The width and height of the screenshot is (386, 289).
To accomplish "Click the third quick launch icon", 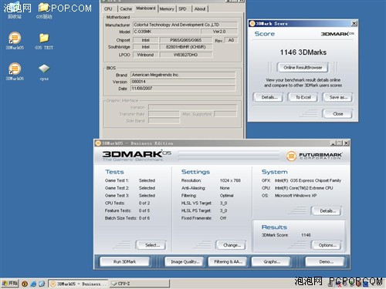I will [42, 284].
